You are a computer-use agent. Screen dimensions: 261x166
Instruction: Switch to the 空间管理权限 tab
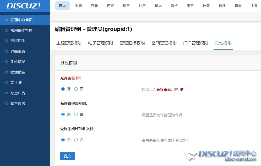tap(164, 43)
